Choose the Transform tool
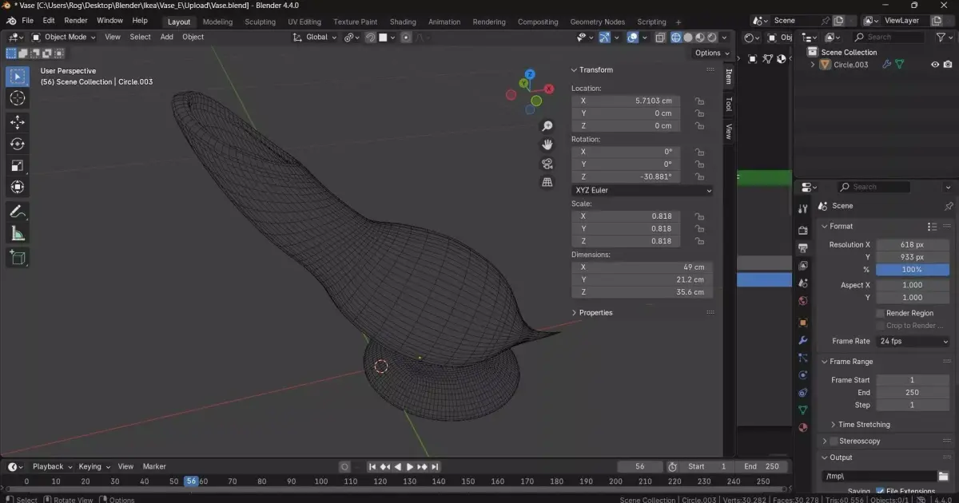This screenshot has height=503, width=959. point(18,187)
